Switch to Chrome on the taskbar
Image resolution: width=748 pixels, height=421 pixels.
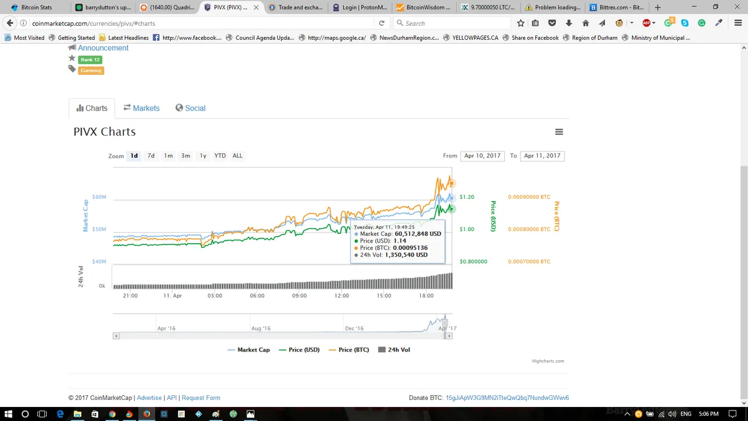point(112,414)
